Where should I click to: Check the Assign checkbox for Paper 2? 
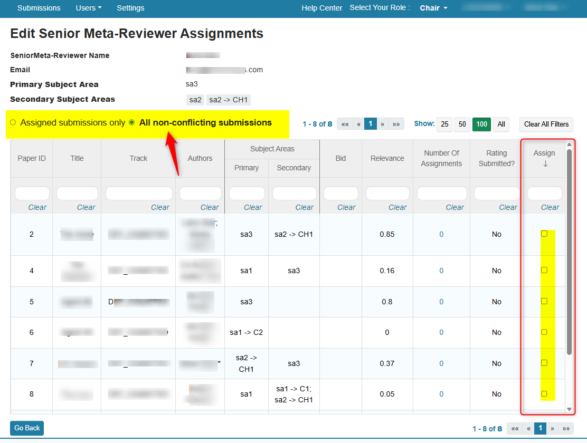(544, 233)
